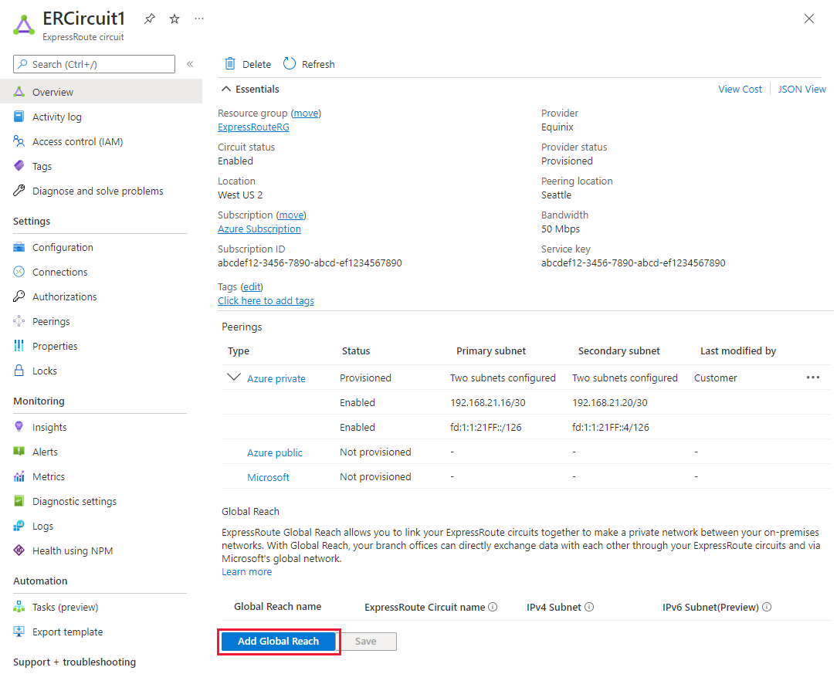Click the Diagnose and solve problems wrench icon
Viewport: 837px width, 674px height.
point(19,191)
